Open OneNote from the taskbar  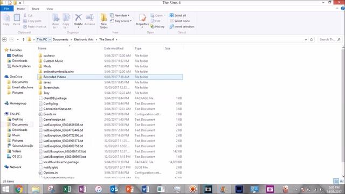click(x=82, y=189)
